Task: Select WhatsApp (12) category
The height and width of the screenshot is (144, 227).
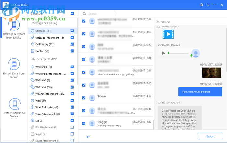Action: (53, 67)
